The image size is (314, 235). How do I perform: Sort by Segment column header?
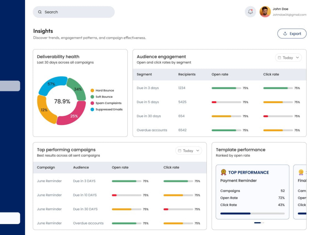(x=144, y=74)
